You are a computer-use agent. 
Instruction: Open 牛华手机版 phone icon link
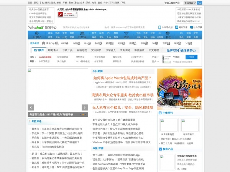(x=166, y=28)
